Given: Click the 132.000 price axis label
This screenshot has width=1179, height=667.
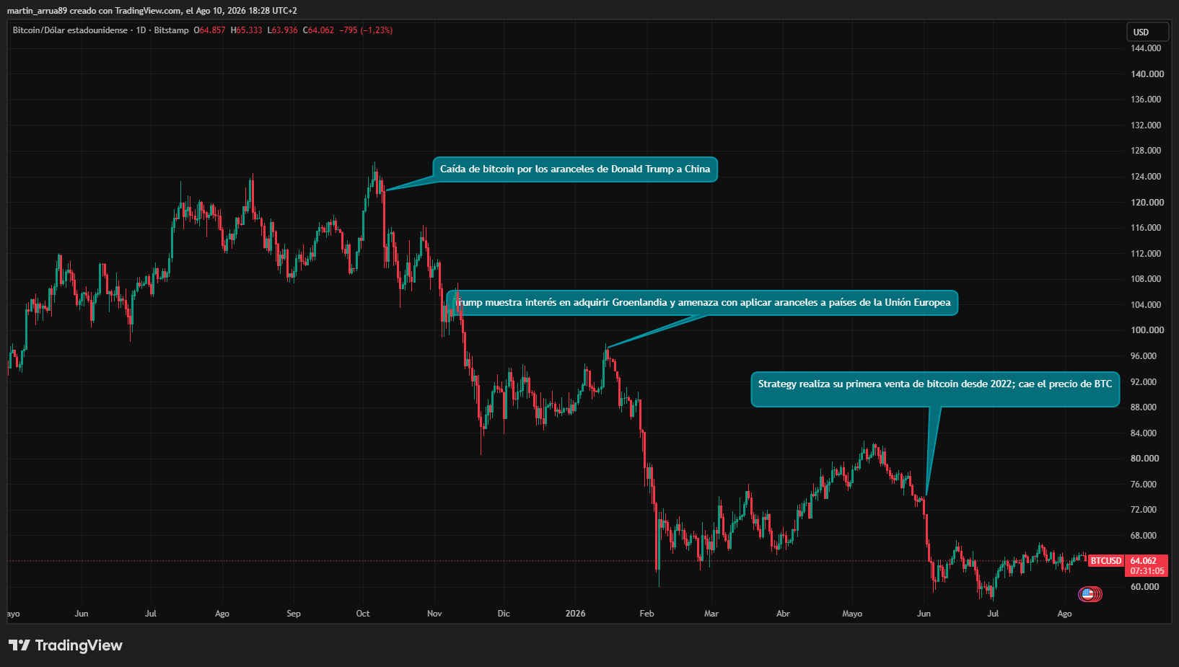Looking at the screenshot, I should pyautogui.click(x=1147, y=125).
